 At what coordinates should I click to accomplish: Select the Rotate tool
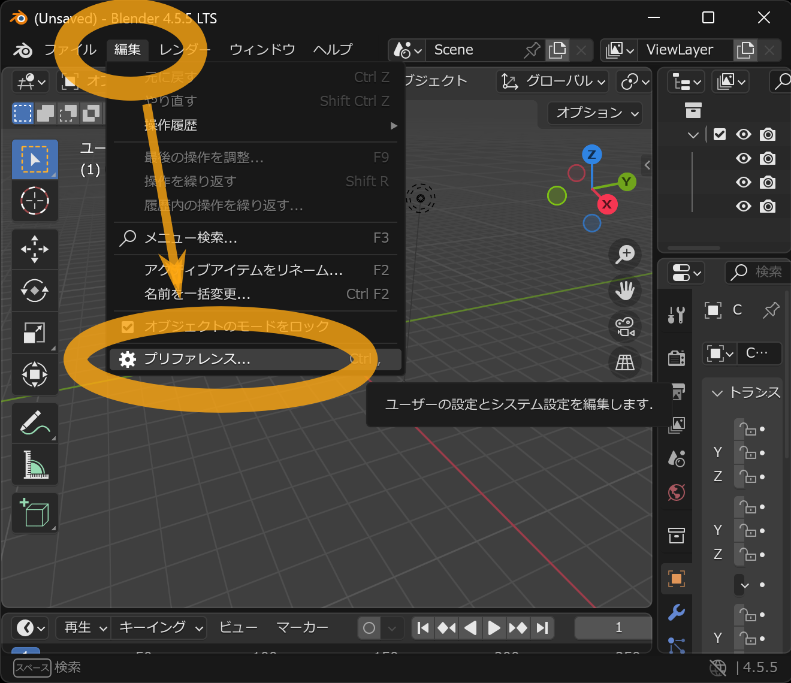35,291
